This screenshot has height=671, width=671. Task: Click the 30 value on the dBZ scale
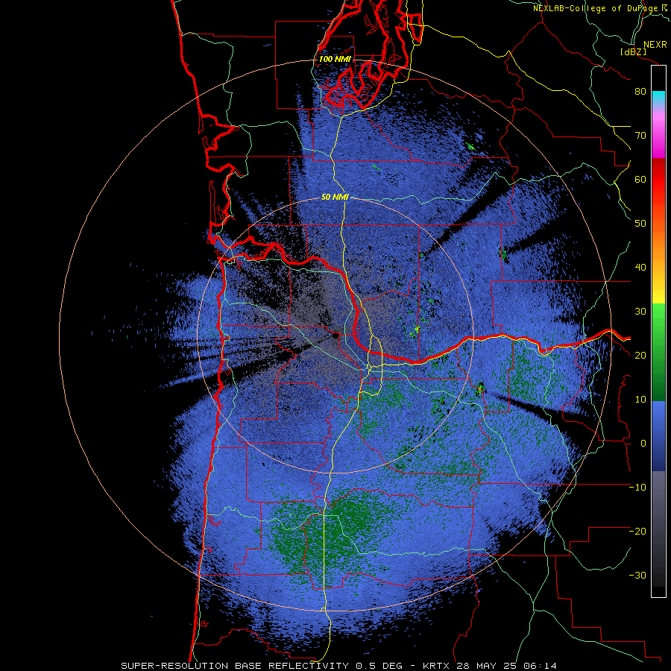click(640, 312)
